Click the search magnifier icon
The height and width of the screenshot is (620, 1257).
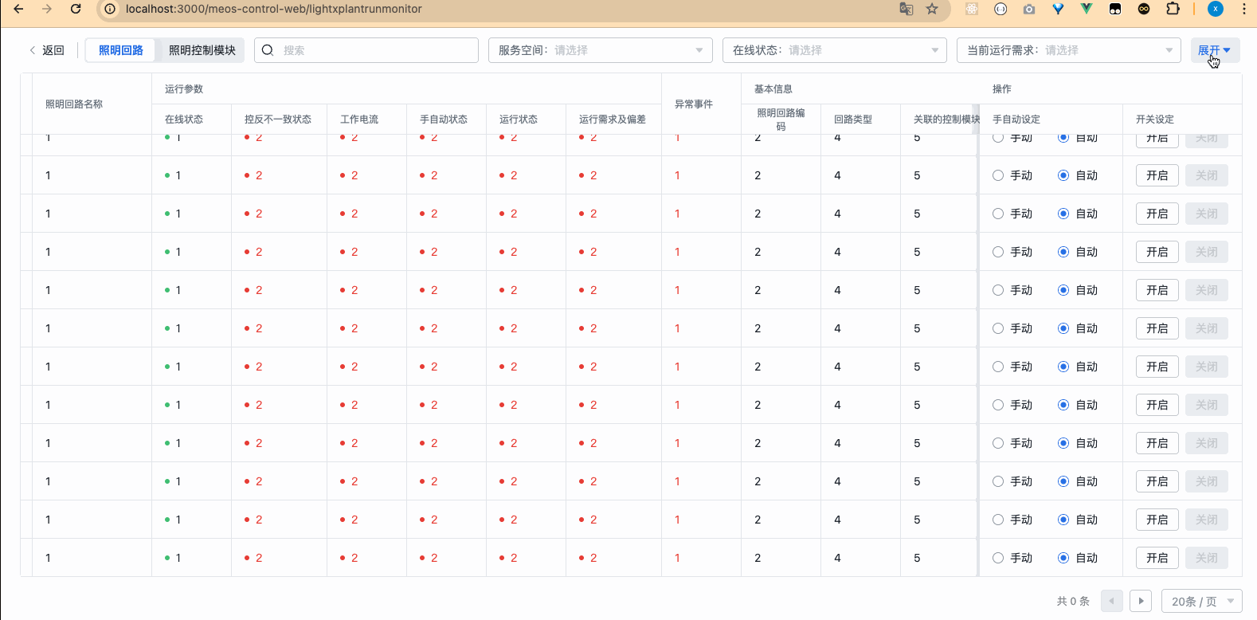point(268,50)
